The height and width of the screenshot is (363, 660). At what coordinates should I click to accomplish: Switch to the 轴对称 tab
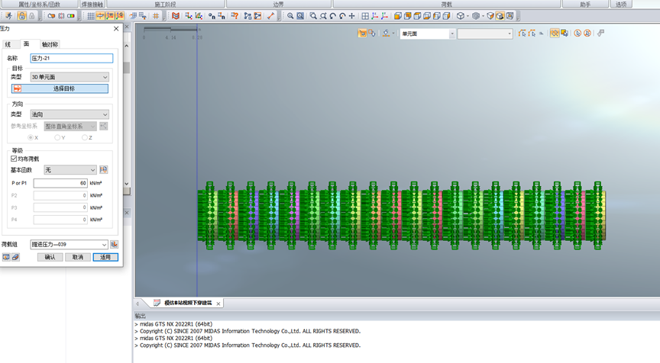tap(50, 44)
